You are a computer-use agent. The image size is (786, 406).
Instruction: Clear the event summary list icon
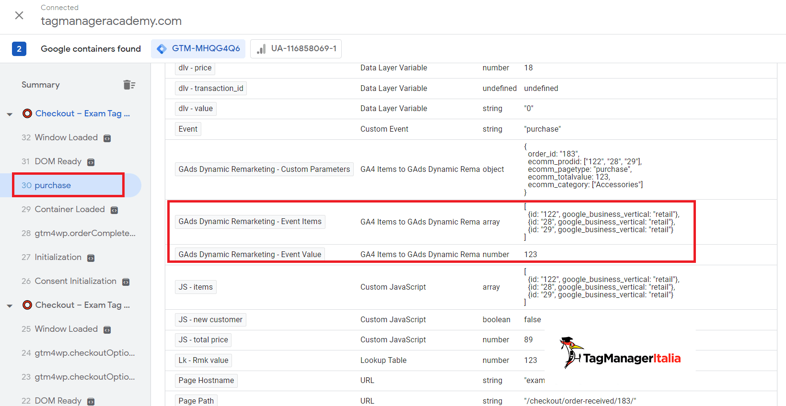[x=129, y=85]
